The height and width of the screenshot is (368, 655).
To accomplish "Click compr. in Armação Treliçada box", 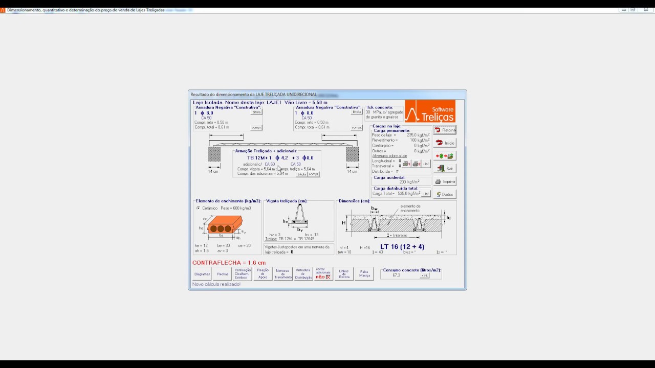I will [x=313, y=174].
